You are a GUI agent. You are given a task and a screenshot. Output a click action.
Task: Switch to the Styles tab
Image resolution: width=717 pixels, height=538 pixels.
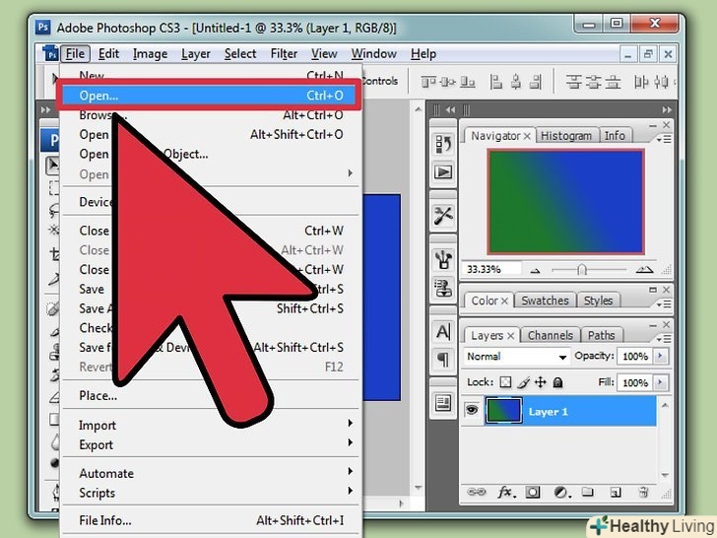point(598,301)
